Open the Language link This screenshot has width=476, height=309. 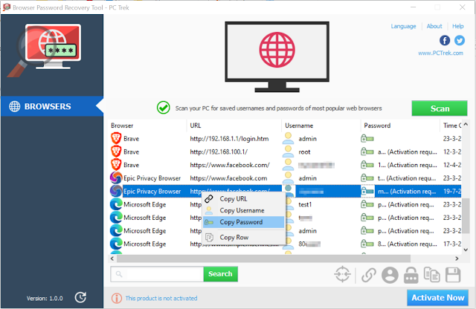pos(403,27)
